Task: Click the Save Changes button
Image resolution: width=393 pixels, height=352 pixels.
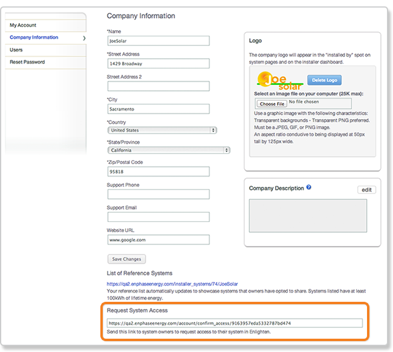Action: click(x=126, y=259)
